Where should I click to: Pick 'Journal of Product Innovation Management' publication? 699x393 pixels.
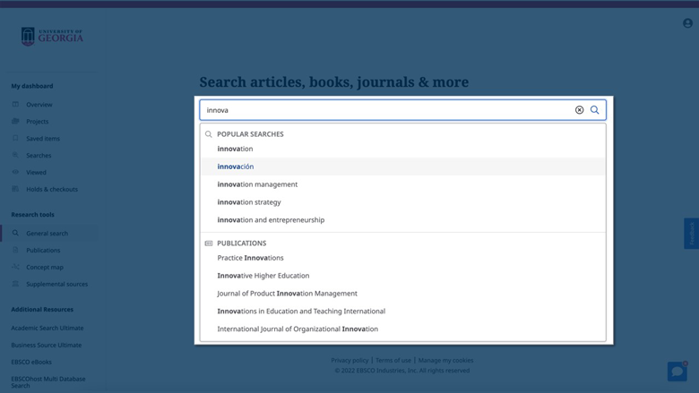pyautogui.click(x=287, y=294)
